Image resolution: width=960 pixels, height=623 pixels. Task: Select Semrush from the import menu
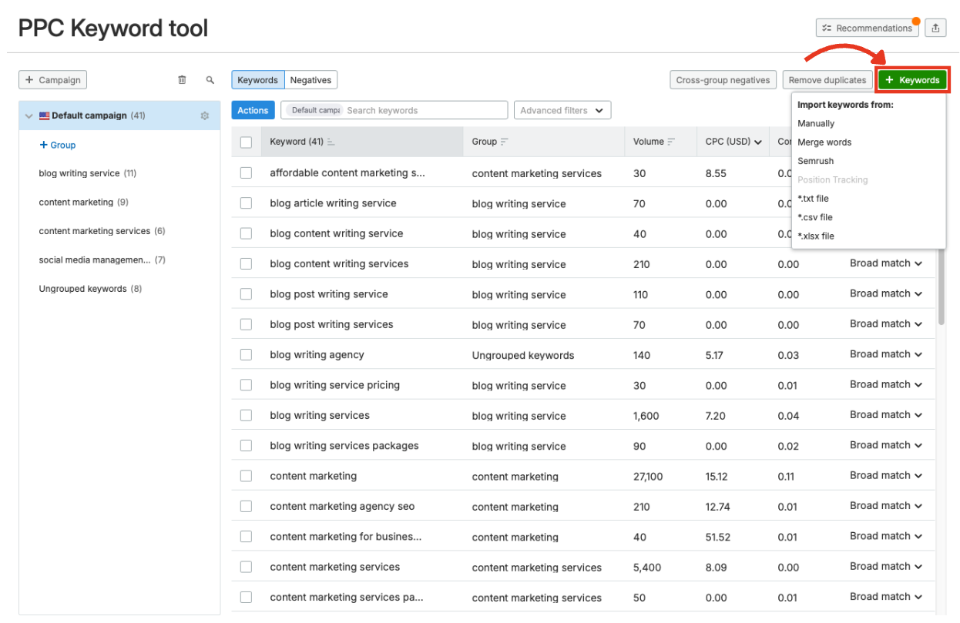pos(815,160)
